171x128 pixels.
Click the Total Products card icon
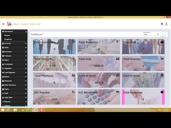point(73,58)
